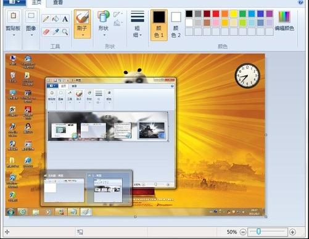Choose the green color swatch

click(x=242, y=14)
